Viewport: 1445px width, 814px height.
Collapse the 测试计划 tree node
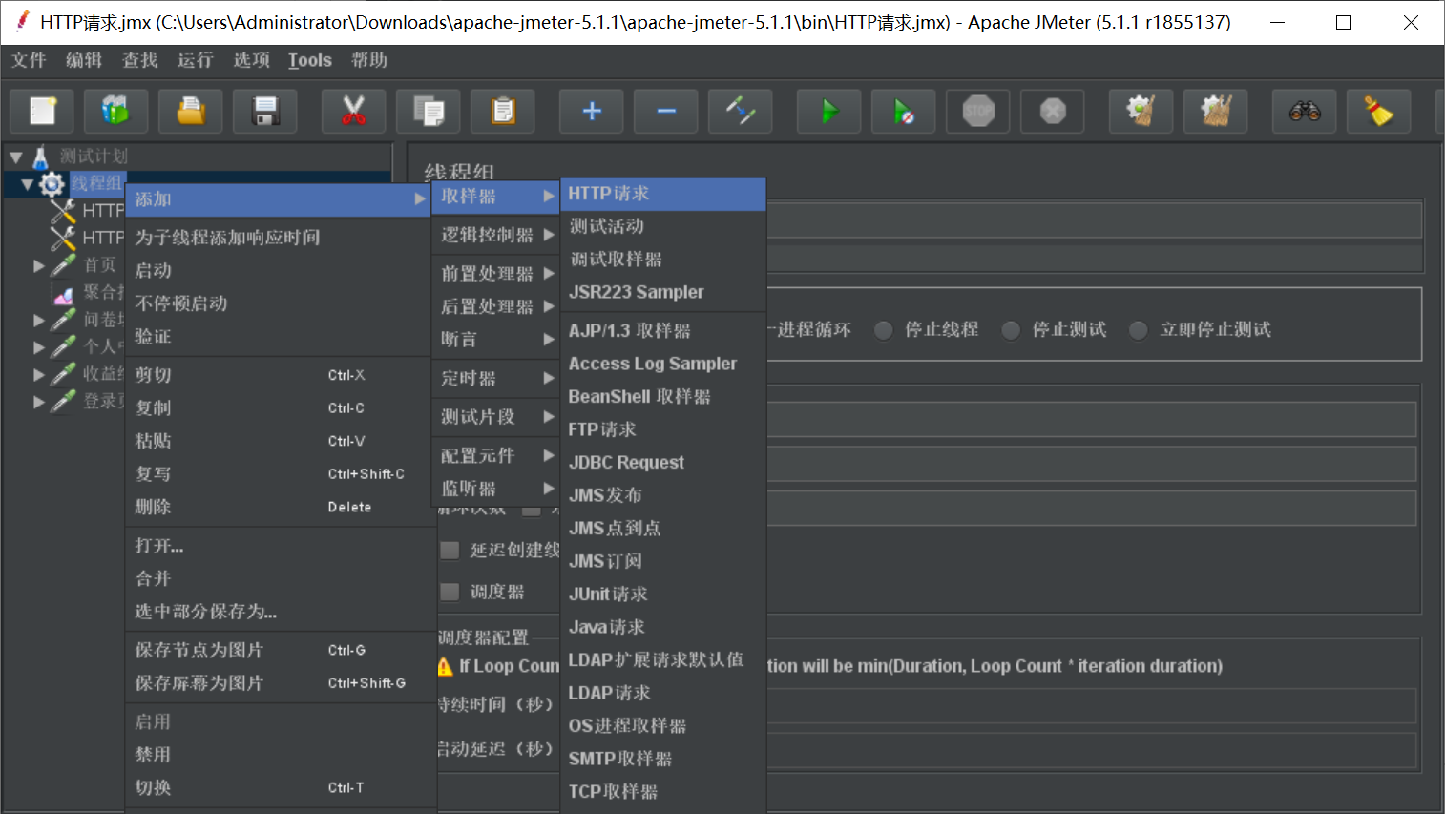pos(16,157)
